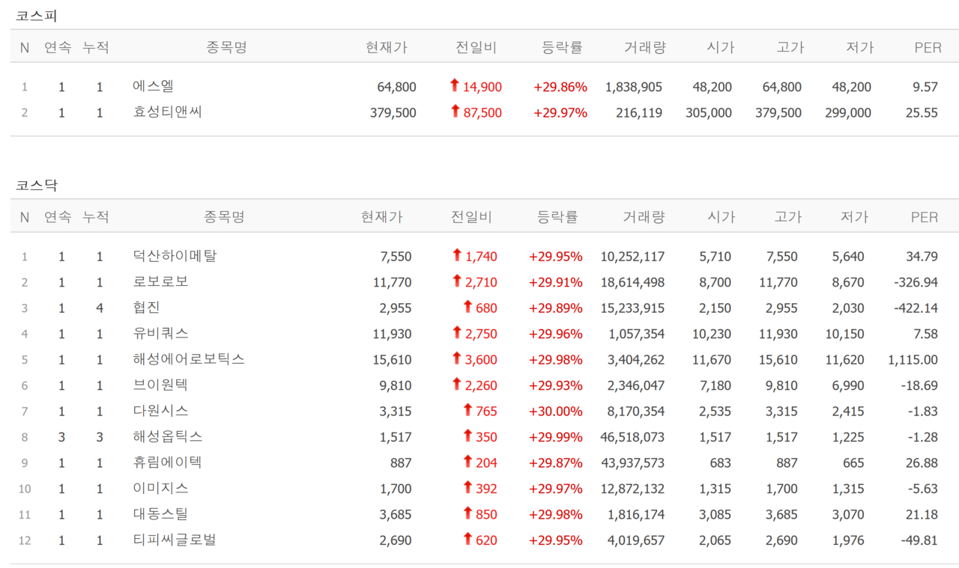Click the up arrow beside 620
959x568 pixels.
468,540
